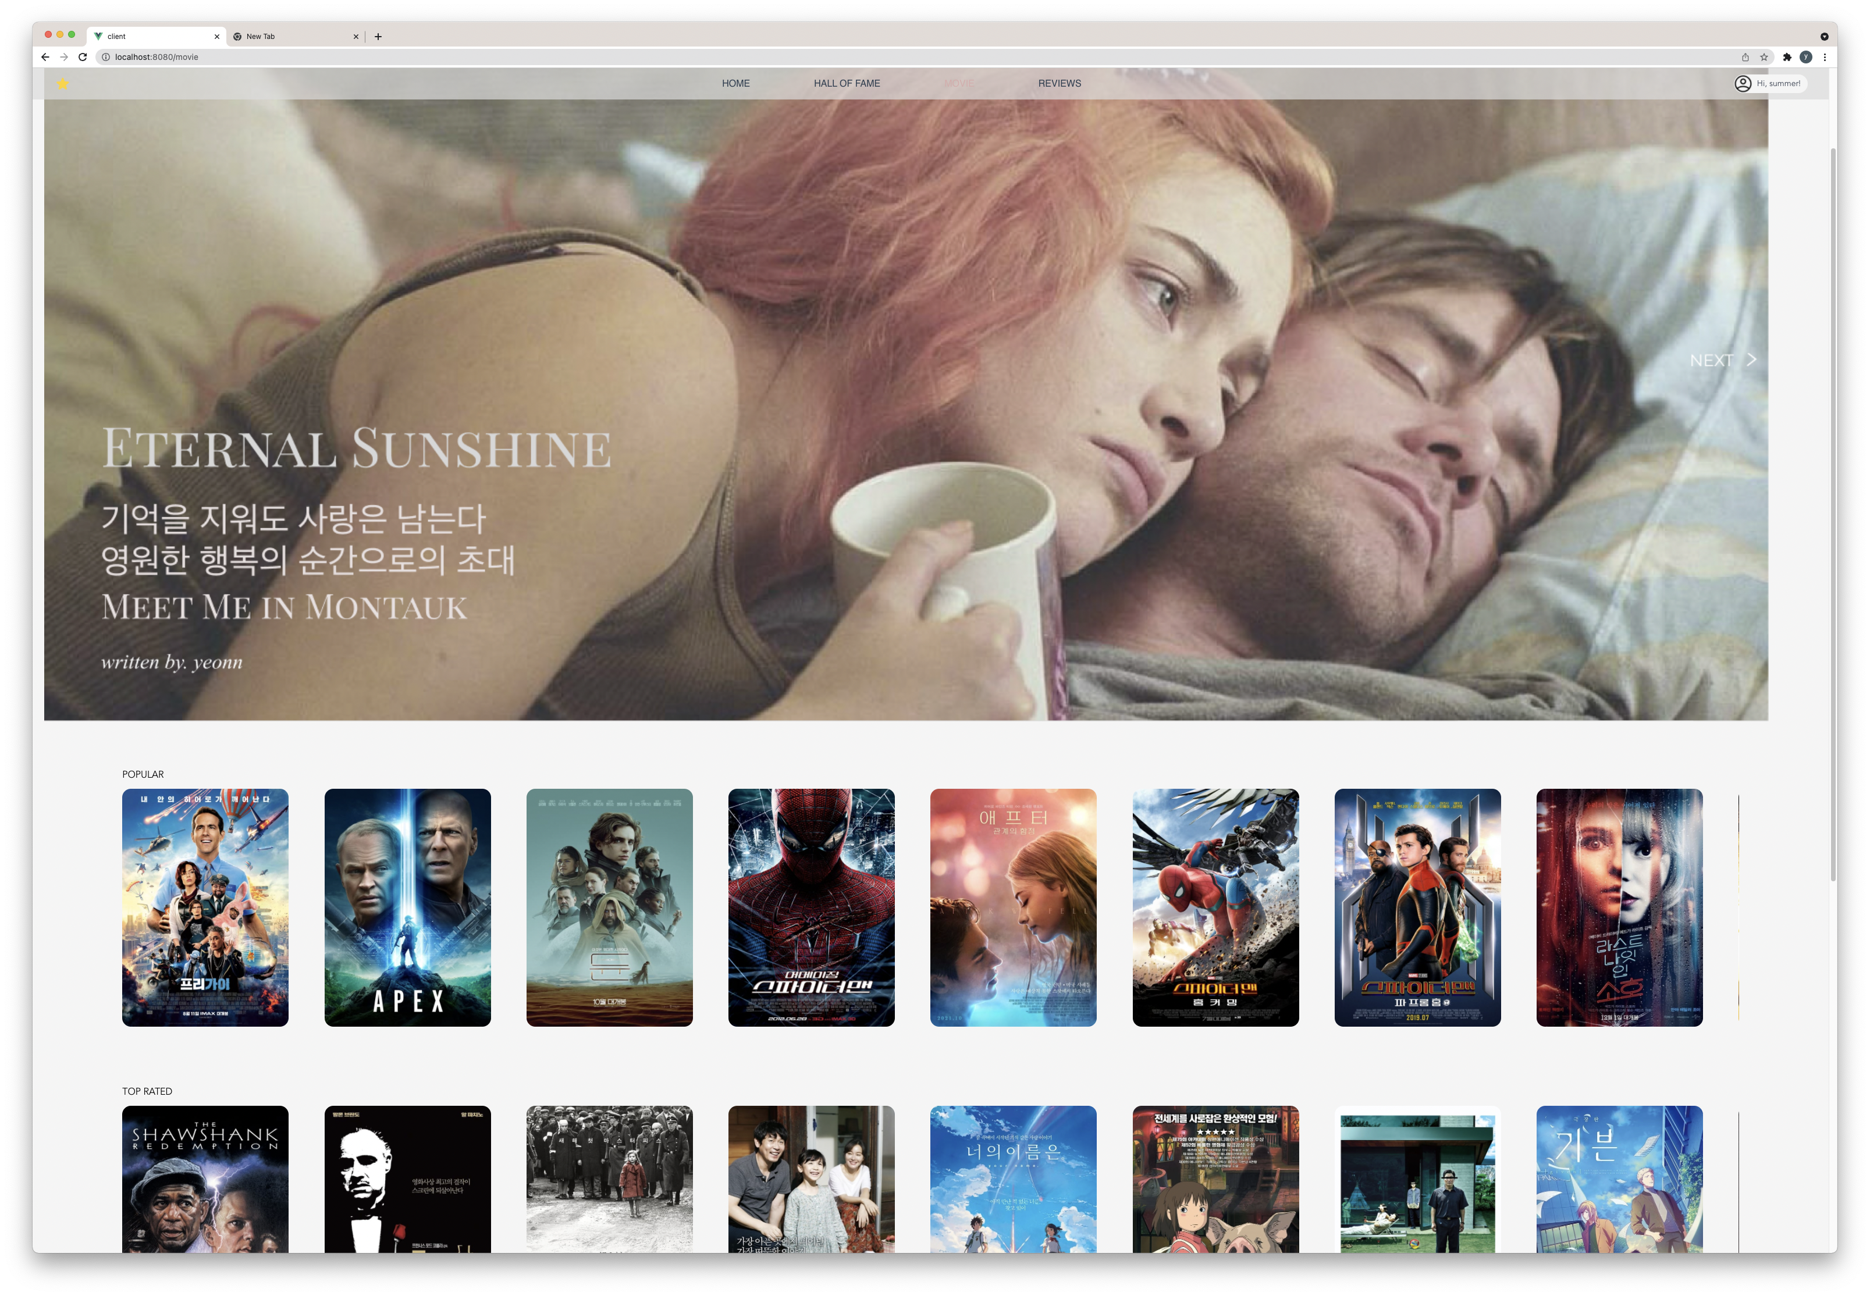Image resolution: width=1870 pixels, height=1296 pixels.
Task: Open the smiling family movie poster
Action: coord(811,1179)
